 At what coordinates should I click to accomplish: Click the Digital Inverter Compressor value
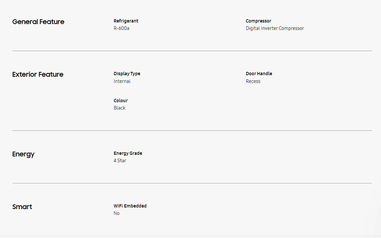[x=275, y=28]
